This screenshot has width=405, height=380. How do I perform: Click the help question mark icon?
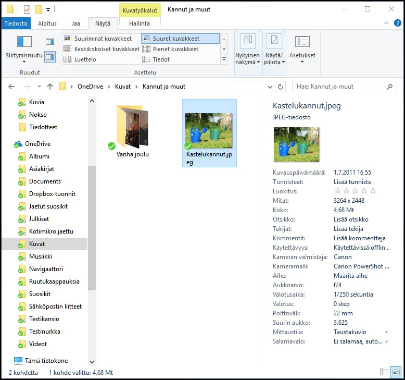coord(397,23)
